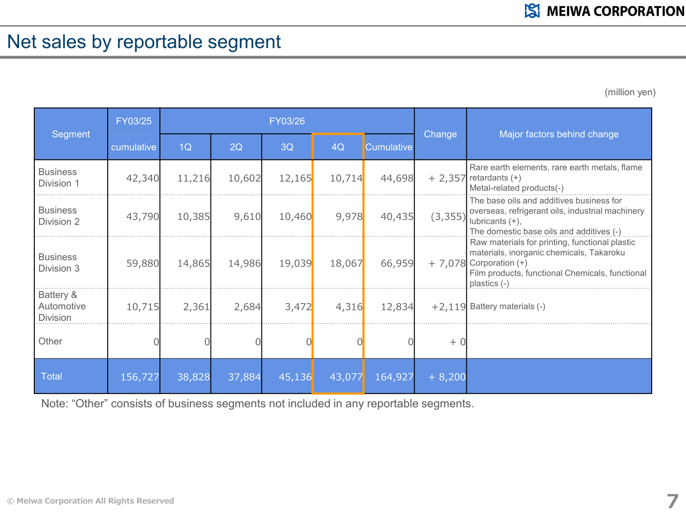Image resolution: width=686 pixels, height=514 pixels.
Task: Click the value "42,340"
Action: pos(142,178)
